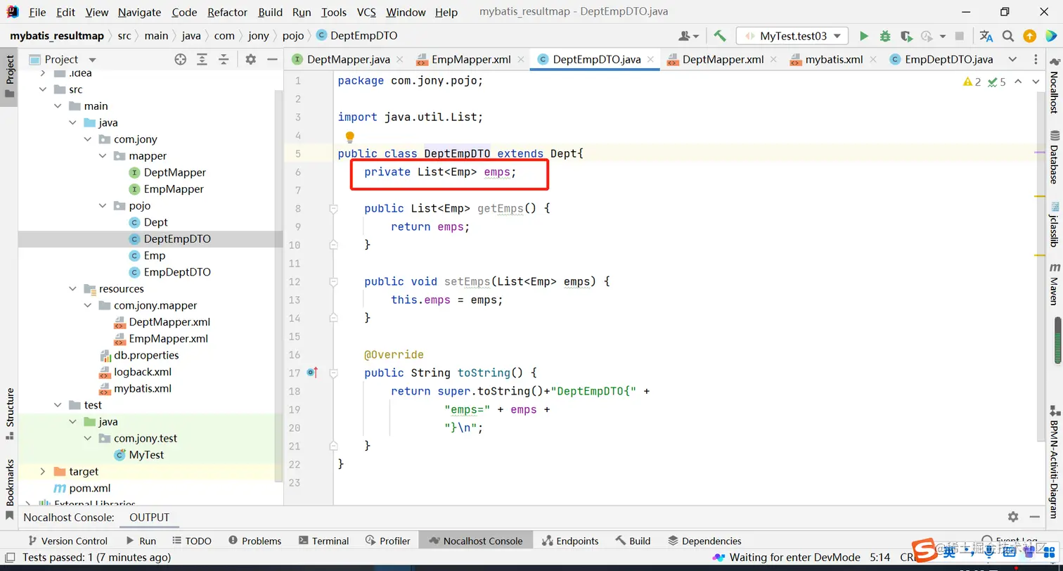The width and height of the screenshot is (1063, 571).
Task: Open the File menu
Action: tap(37, 12)
